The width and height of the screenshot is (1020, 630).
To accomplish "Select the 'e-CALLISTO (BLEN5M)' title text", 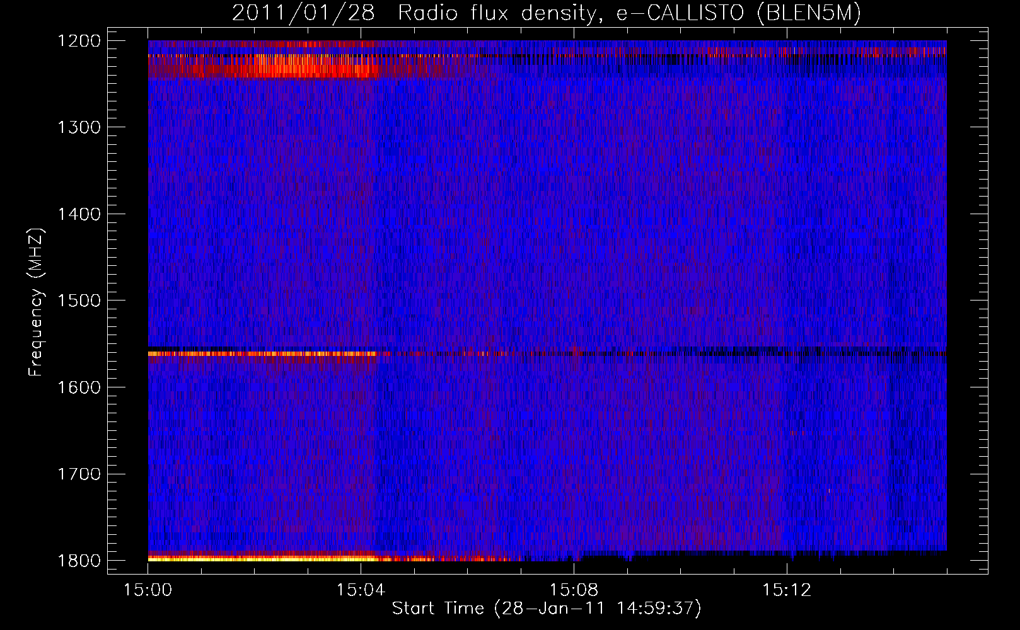I will [x=738, y=13].
